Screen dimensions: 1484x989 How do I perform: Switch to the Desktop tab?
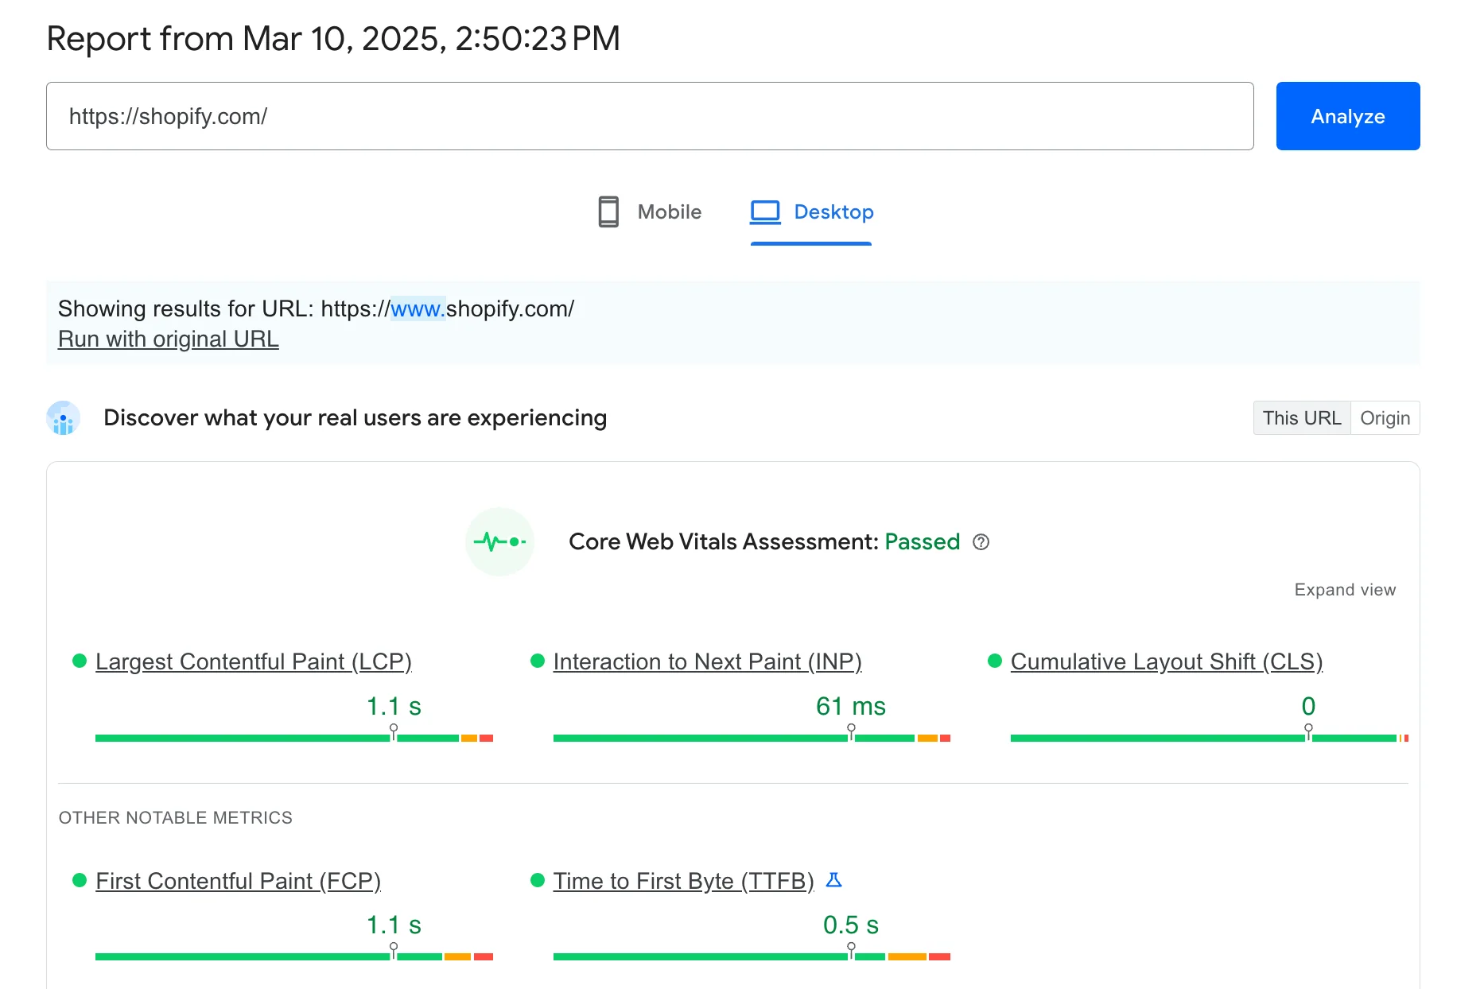coord(833,212)
